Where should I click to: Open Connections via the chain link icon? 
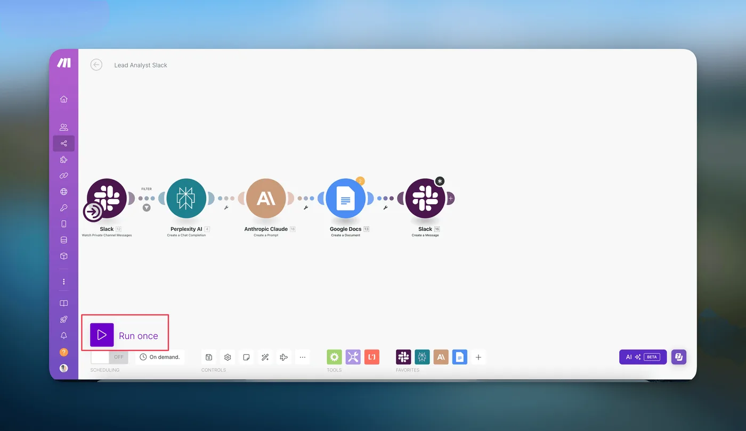[x=64, y=176]
